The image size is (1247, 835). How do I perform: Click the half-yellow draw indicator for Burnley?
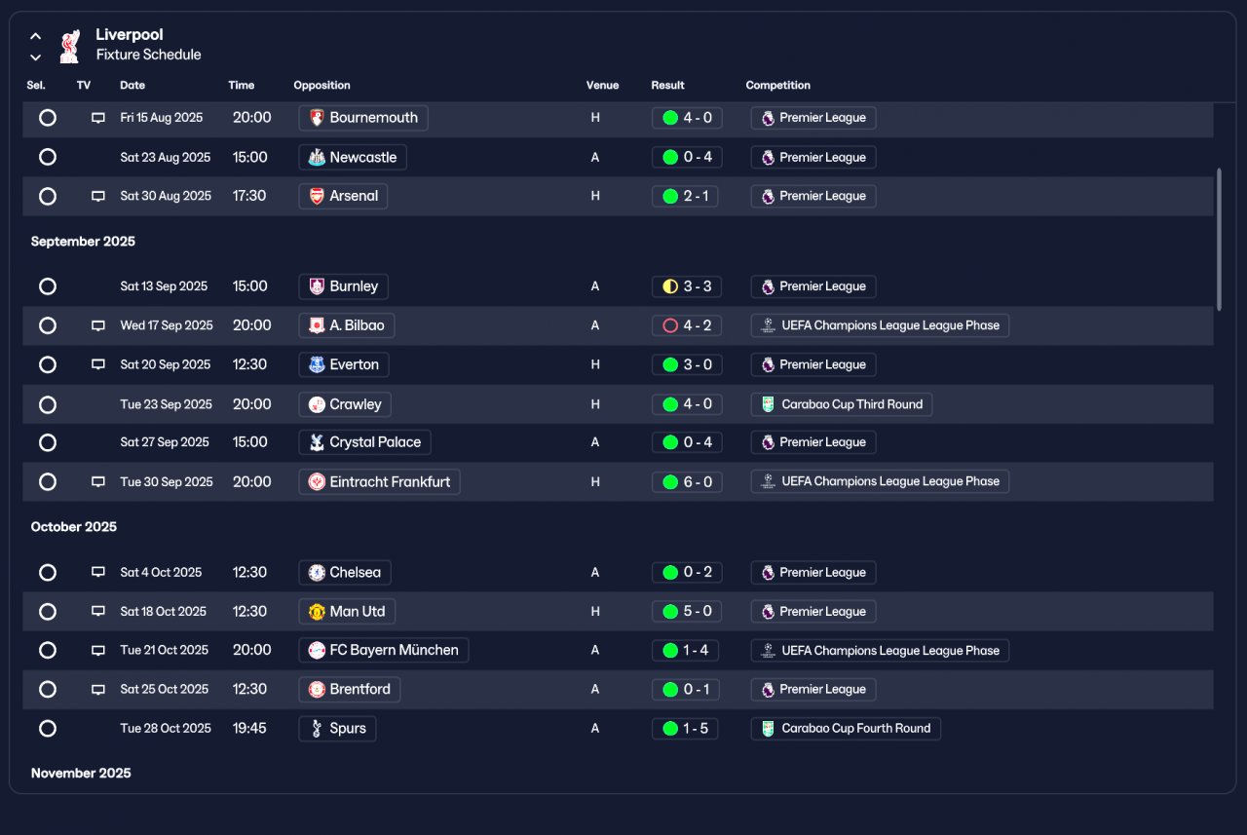670,286
